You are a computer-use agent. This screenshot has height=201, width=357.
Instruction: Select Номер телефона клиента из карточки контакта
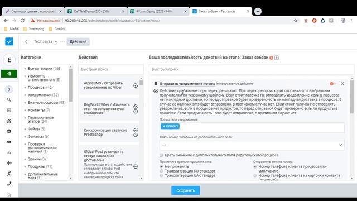coord(255,175)
